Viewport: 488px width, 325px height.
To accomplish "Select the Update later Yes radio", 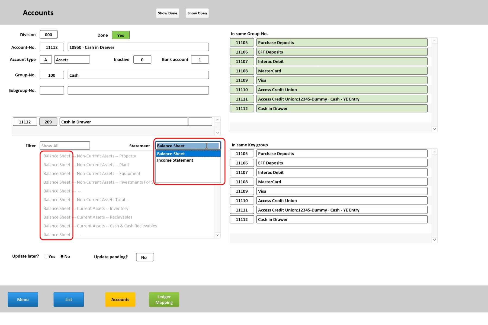I will pos(46,256).
